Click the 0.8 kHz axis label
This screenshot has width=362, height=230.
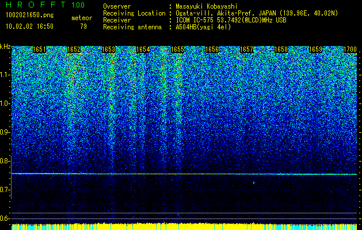[5, 161]
